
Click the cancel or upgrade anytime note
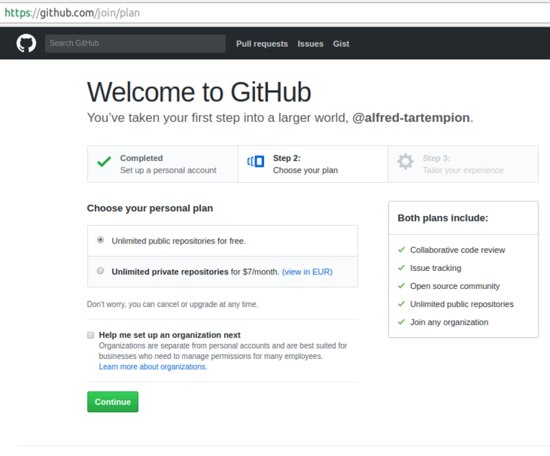point(173,305)
